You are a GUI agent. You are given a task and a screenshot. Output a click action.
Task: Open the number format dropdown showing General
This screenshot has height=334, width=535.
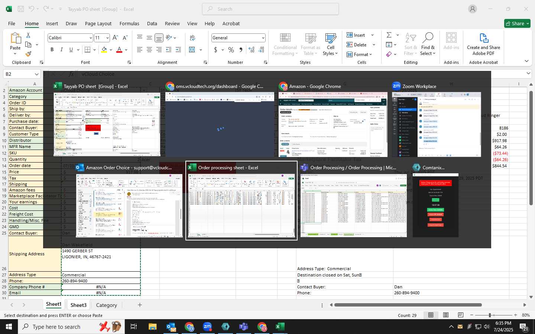click(263, 38)
